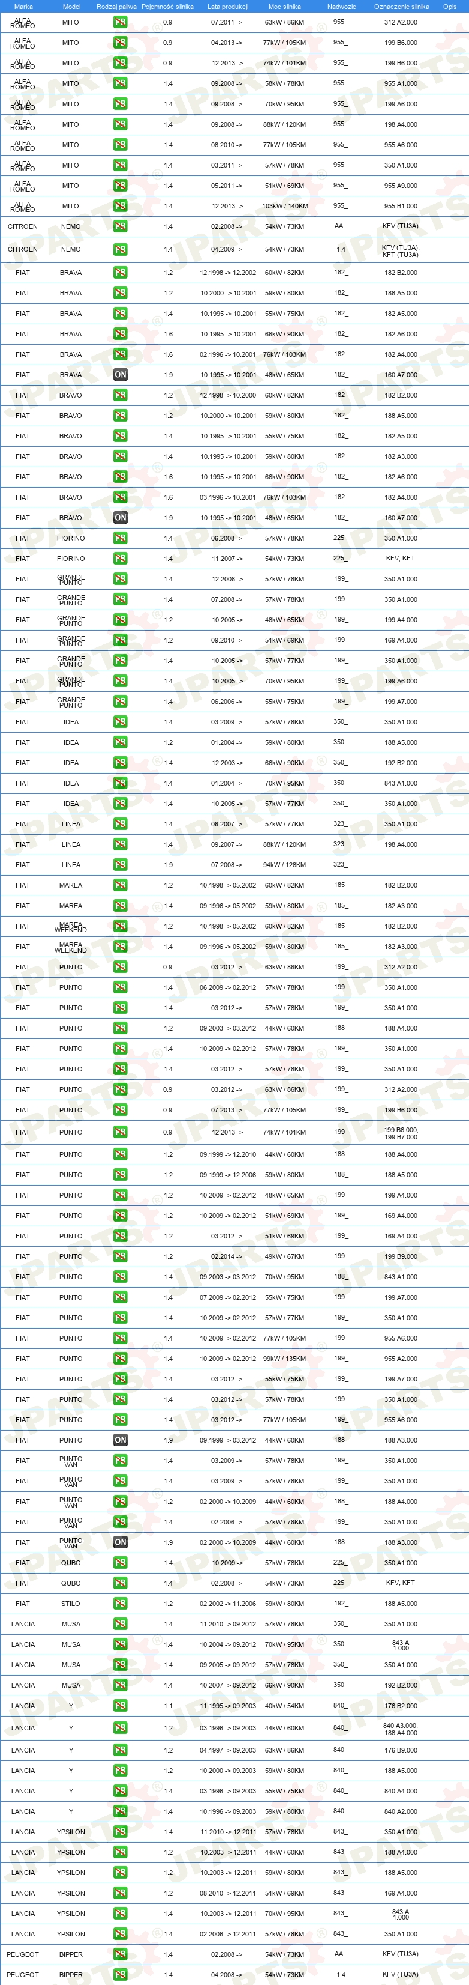Click the Model column header

(x=71, y=6)
